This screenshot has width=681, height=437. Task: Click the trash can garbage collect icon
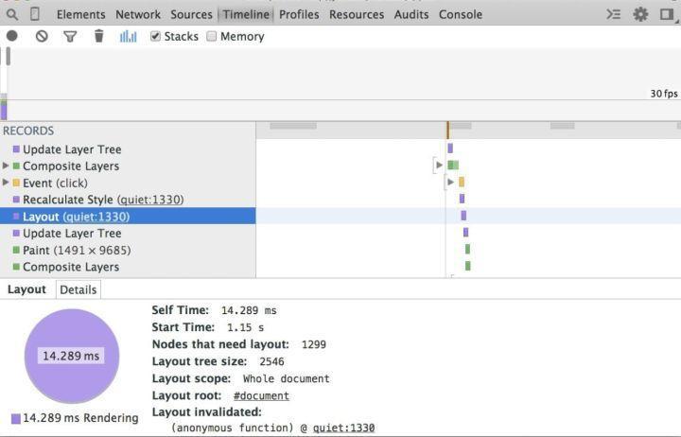click(x=99, y=36)
